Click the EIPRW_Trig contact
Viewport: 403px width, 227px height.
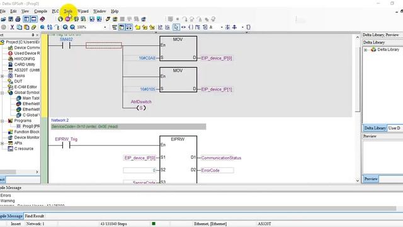(x=66, y=146)
